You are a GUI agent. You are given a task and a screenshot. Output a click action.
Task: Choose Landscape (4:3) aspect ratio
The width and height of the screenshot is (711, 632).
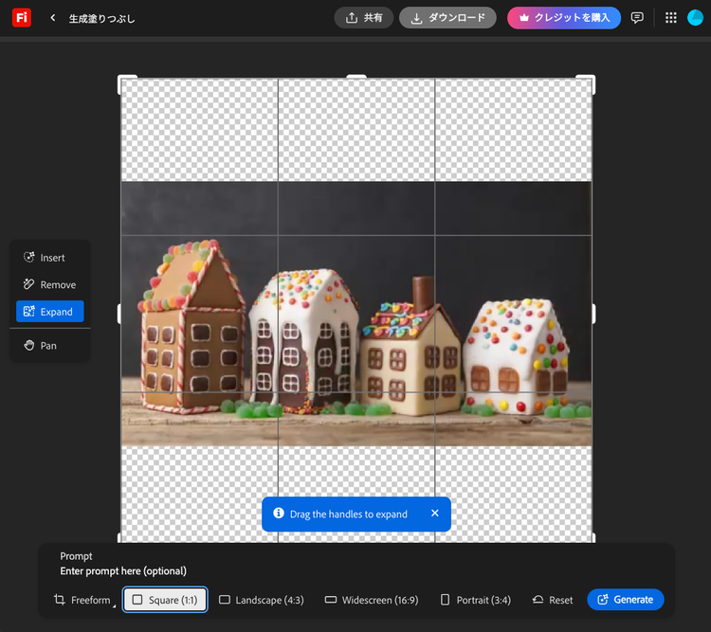(262, 600)
